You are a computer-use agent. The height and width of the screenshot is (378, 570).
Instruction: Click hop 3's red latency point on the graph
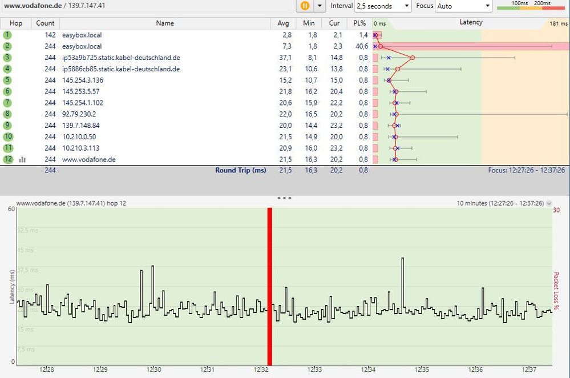(x=412, y=58)
